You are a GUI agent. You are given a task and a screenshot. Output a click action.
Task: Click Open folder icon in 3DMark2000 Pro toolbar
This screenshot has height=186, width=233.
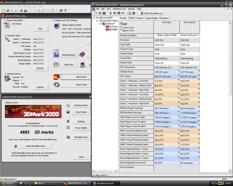click(x=8, y=10)
